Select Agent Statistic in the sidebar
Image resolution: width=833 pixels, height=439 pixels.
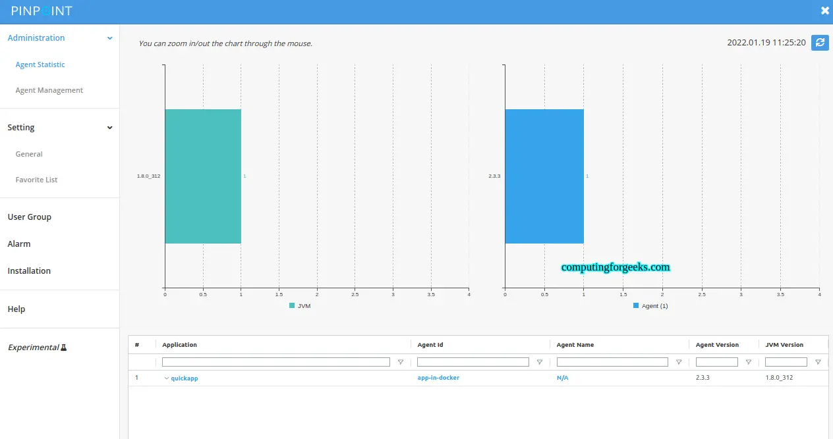[x=40, y=65]
